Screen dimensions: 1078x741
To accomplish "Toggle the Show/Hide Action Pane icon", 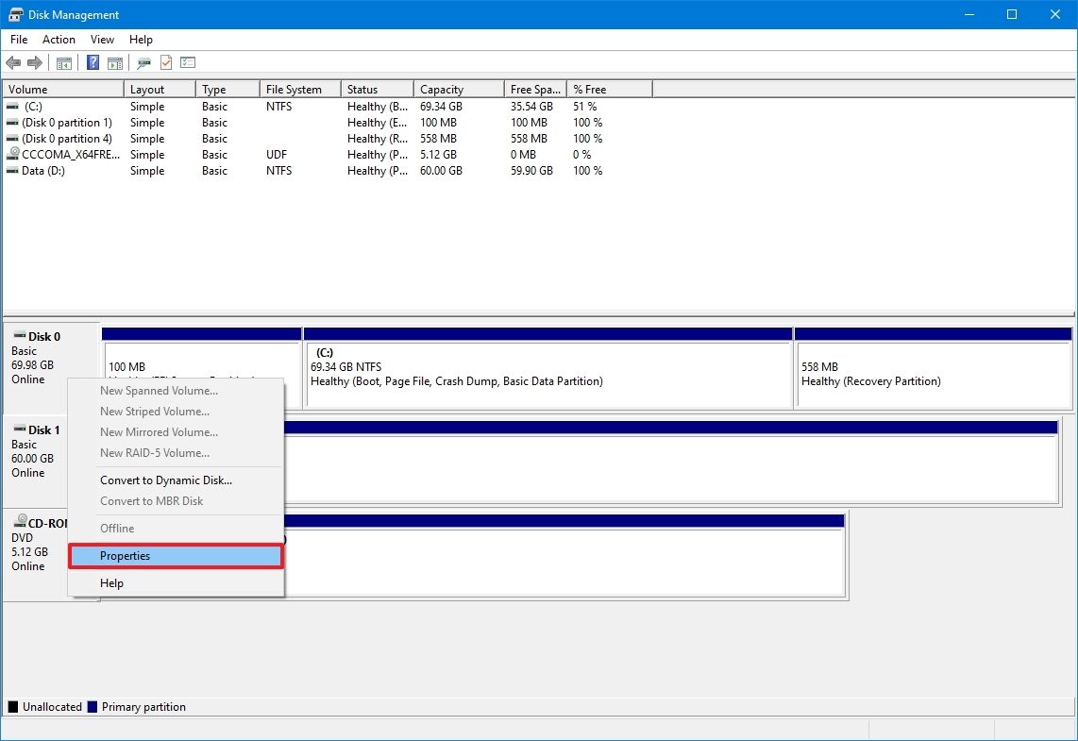I will [x=114, y=63].
